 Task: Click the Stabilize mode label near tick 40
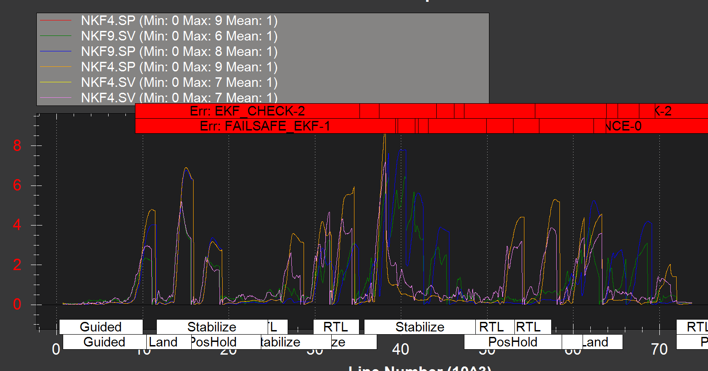[x=420, y=327]
